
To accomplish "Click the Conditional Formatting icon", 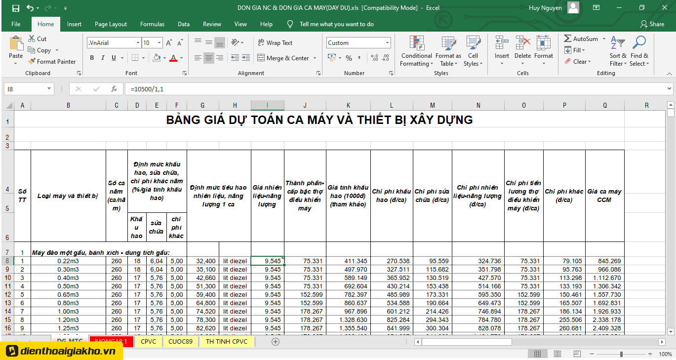I will tap(416, 43).
